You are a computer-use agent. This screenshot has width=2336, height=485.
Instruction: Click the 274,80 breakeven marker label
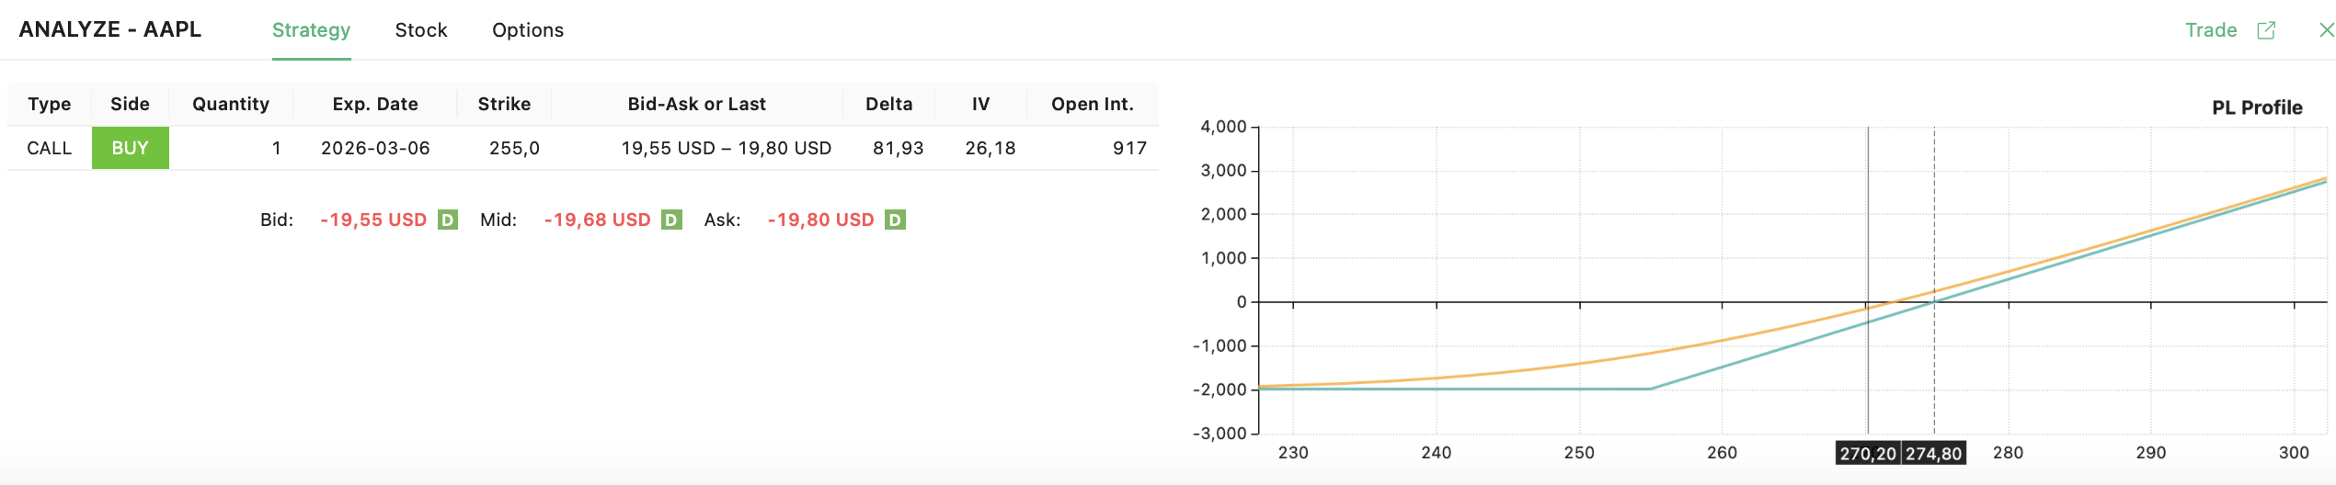click(x=1933, y=454)
